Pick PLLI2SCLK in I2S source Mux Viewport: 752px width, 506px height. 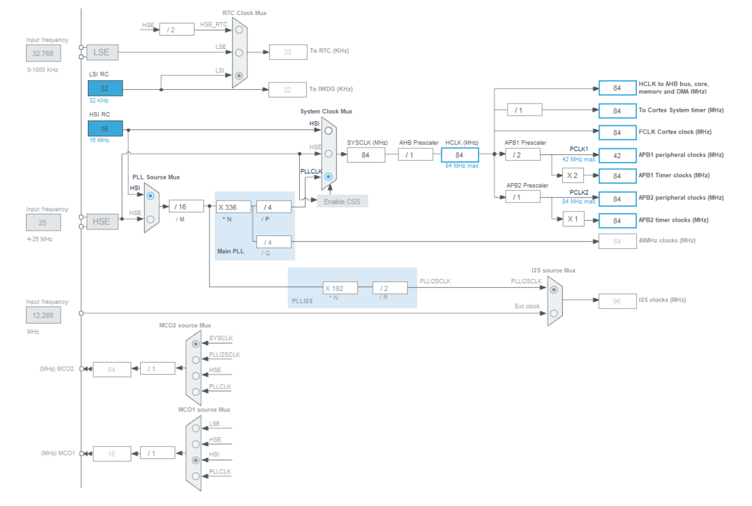(554, 289)
